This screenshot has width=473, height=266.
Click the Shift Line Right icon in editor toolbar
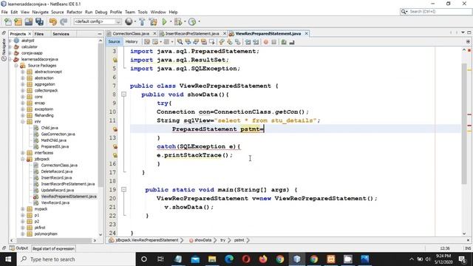click(x=256, y=42)
